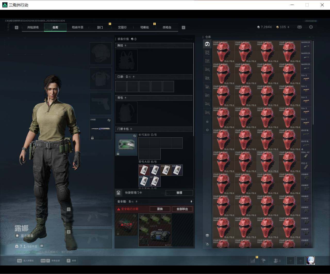Click the Ctrl F 转移全部 shortcut
Image resolution: width=330 pixels, height=274 pixels.
click(50, 261)
